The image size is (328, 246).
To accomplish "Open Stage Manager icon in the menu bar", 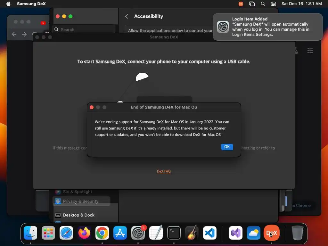I will click(252, 4).
